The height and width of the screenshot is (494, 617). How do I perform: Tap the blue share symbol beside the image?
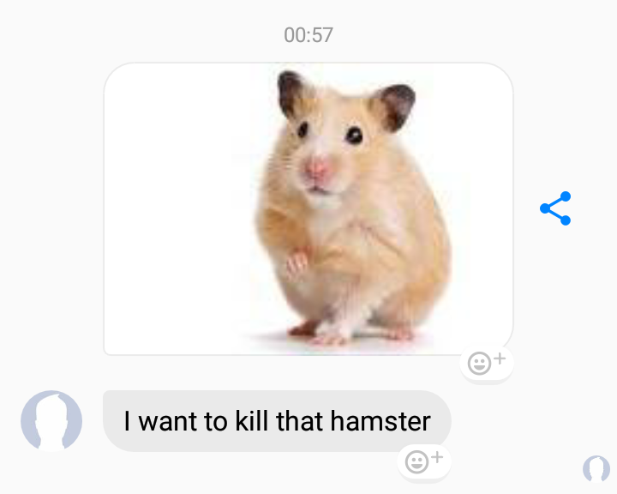point(555,208)
